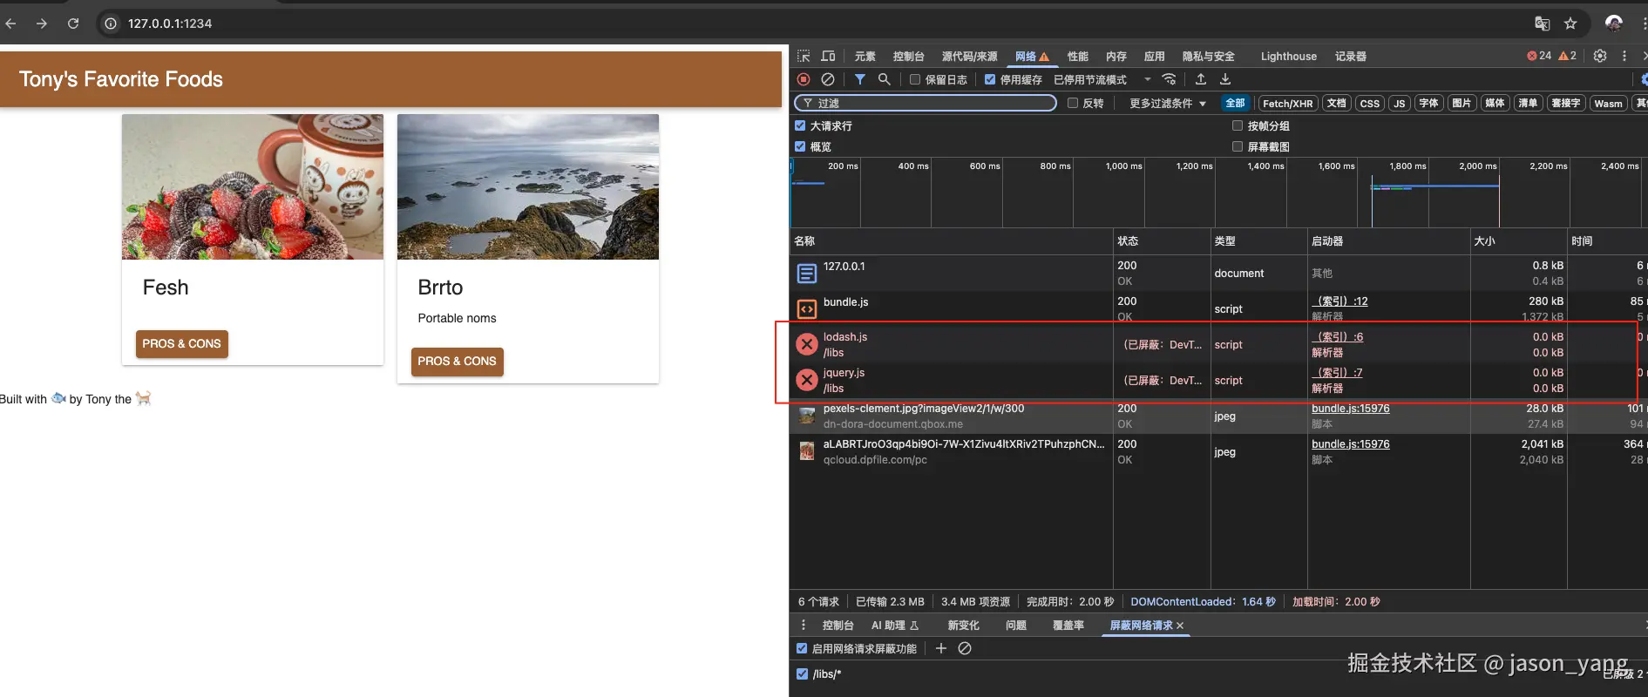The width and height of the screenshot is (1648, 697).
Task: Toggle 停用缓存 checkbox
Action: coord(990,79)
